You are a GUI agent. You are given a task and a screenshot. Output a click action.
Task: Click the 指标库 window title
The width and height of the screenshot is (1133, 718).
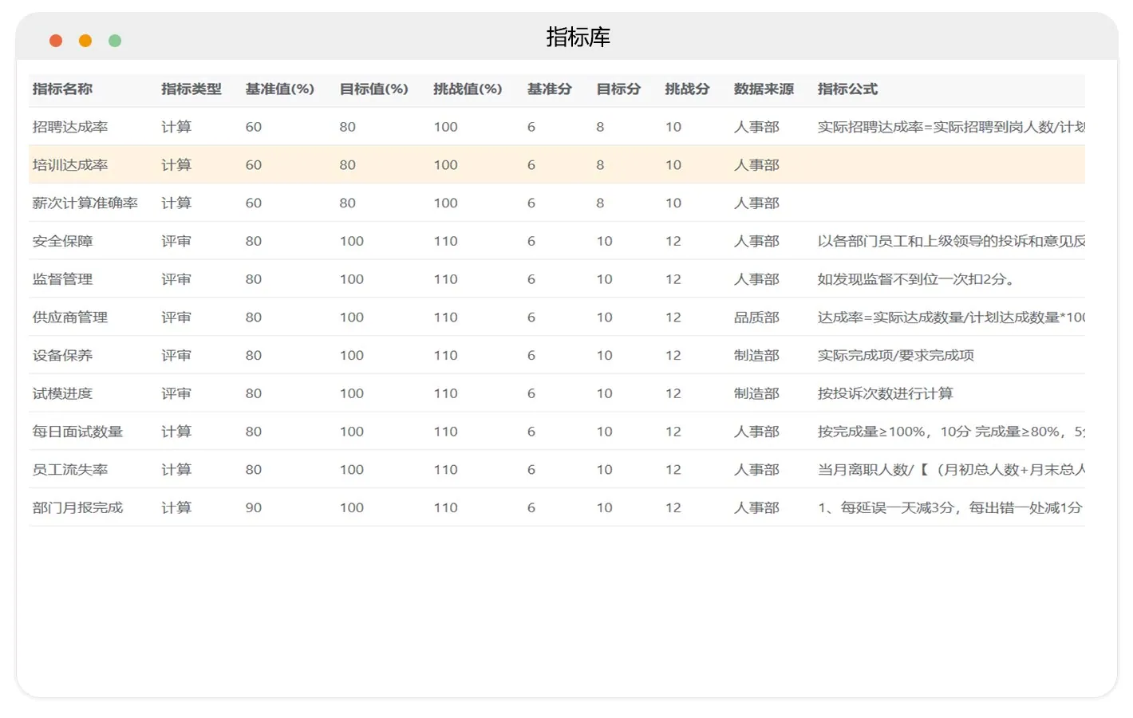pos(578,37)
